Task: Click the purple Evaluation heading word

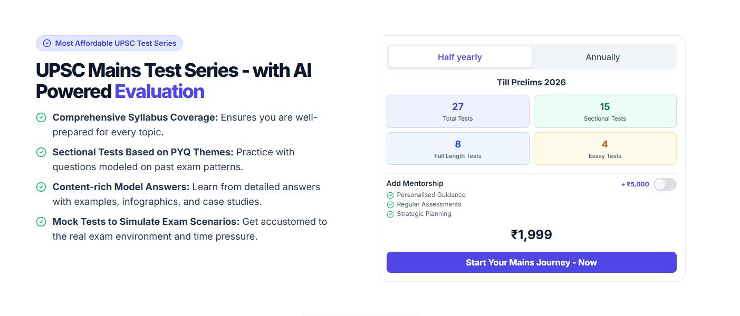Action: pos(159,91)
